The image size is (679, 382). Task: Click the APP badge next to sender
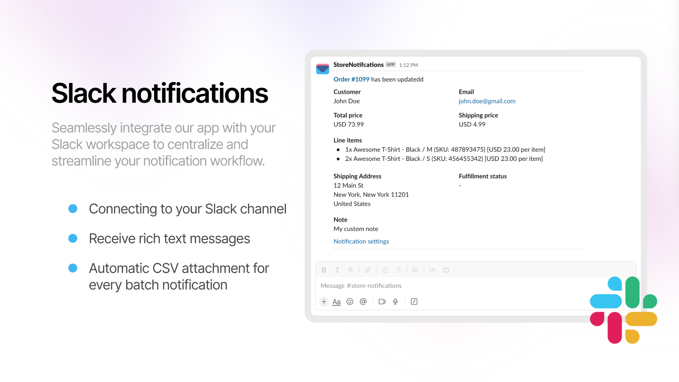pyautogui.click(x=390, y=65)
